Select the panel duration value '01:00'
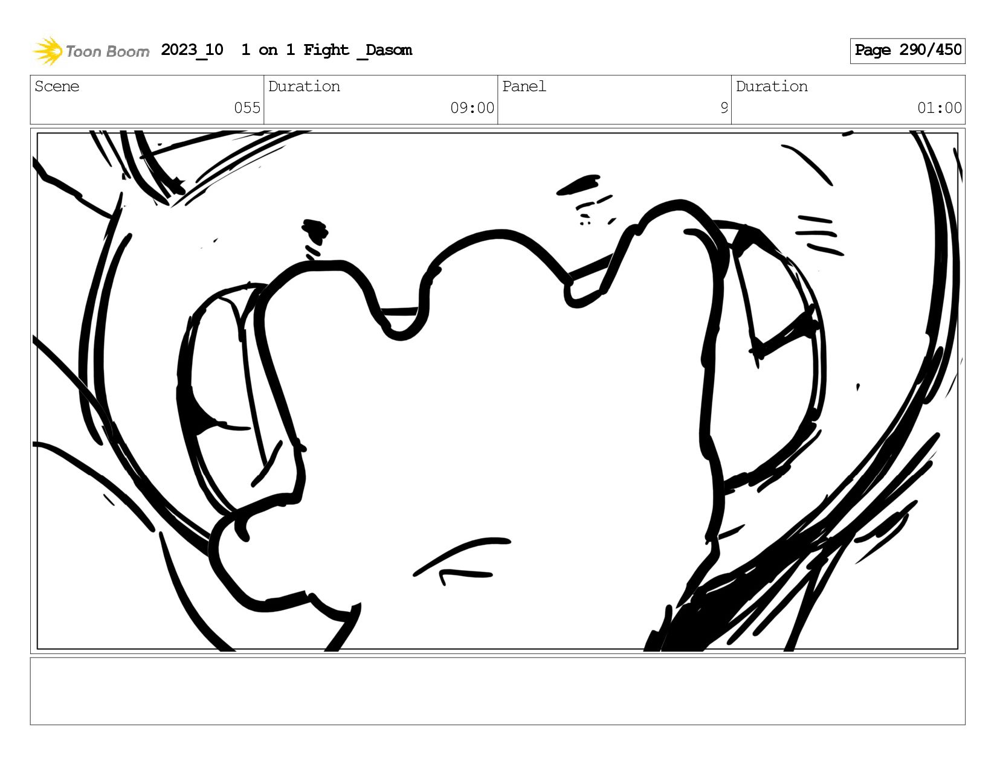This screenshot has width=997, height=770. tap(940, 108)
